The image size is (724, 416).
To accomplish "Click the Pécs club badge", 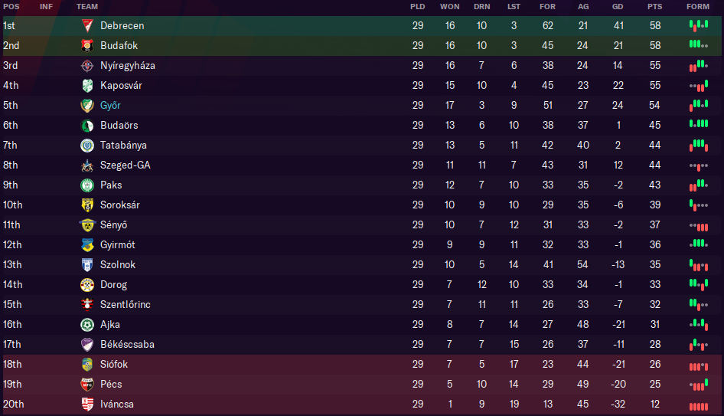I will 87,384.
